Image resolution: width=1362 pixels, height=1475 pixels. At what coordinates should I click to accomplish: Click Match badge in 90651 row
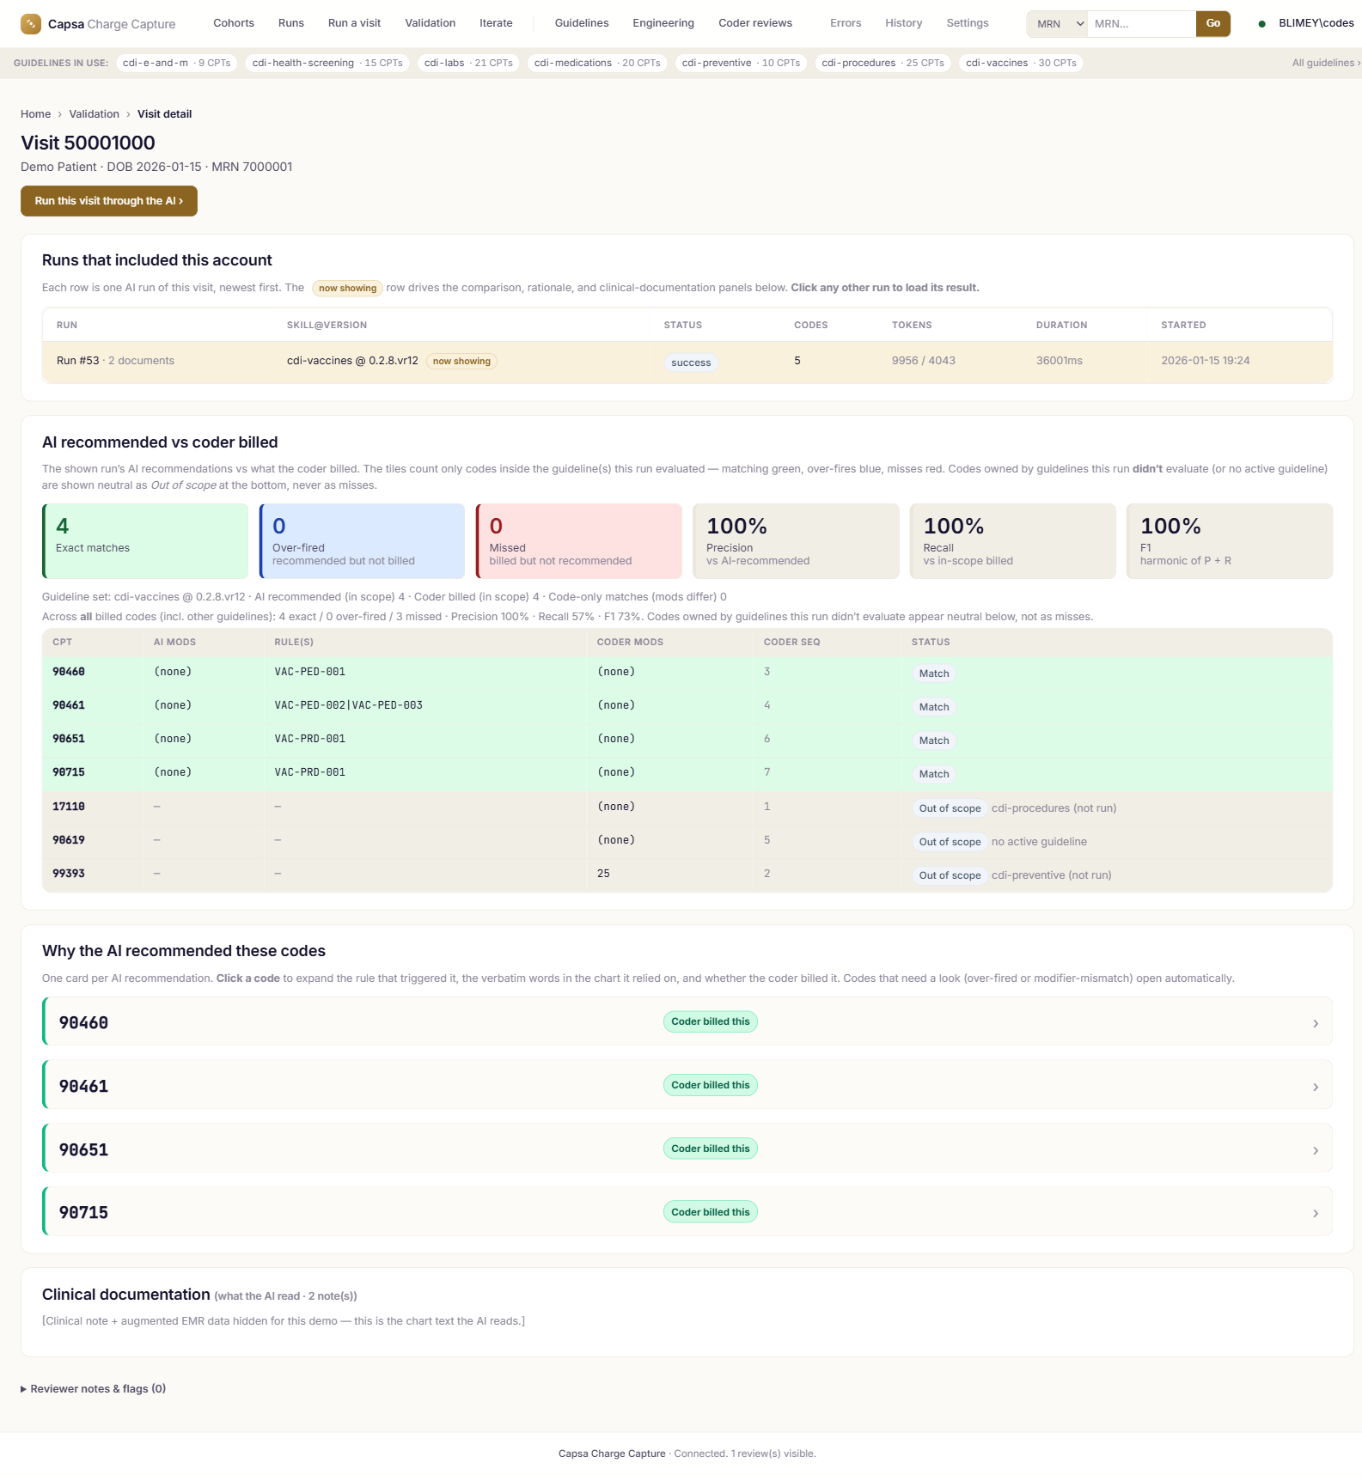(934, 741)
